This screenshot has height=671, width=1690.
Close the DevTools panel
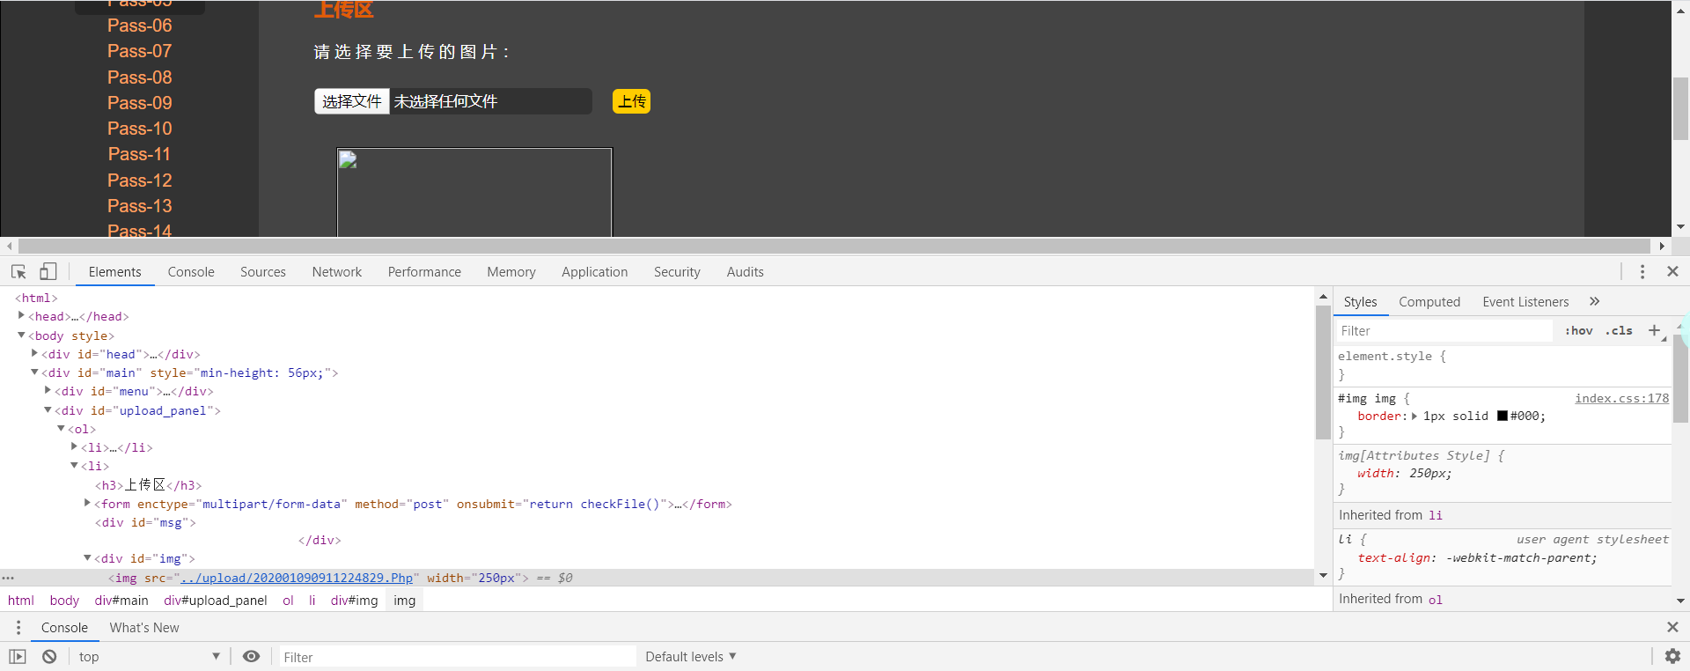pos(1673,272)
